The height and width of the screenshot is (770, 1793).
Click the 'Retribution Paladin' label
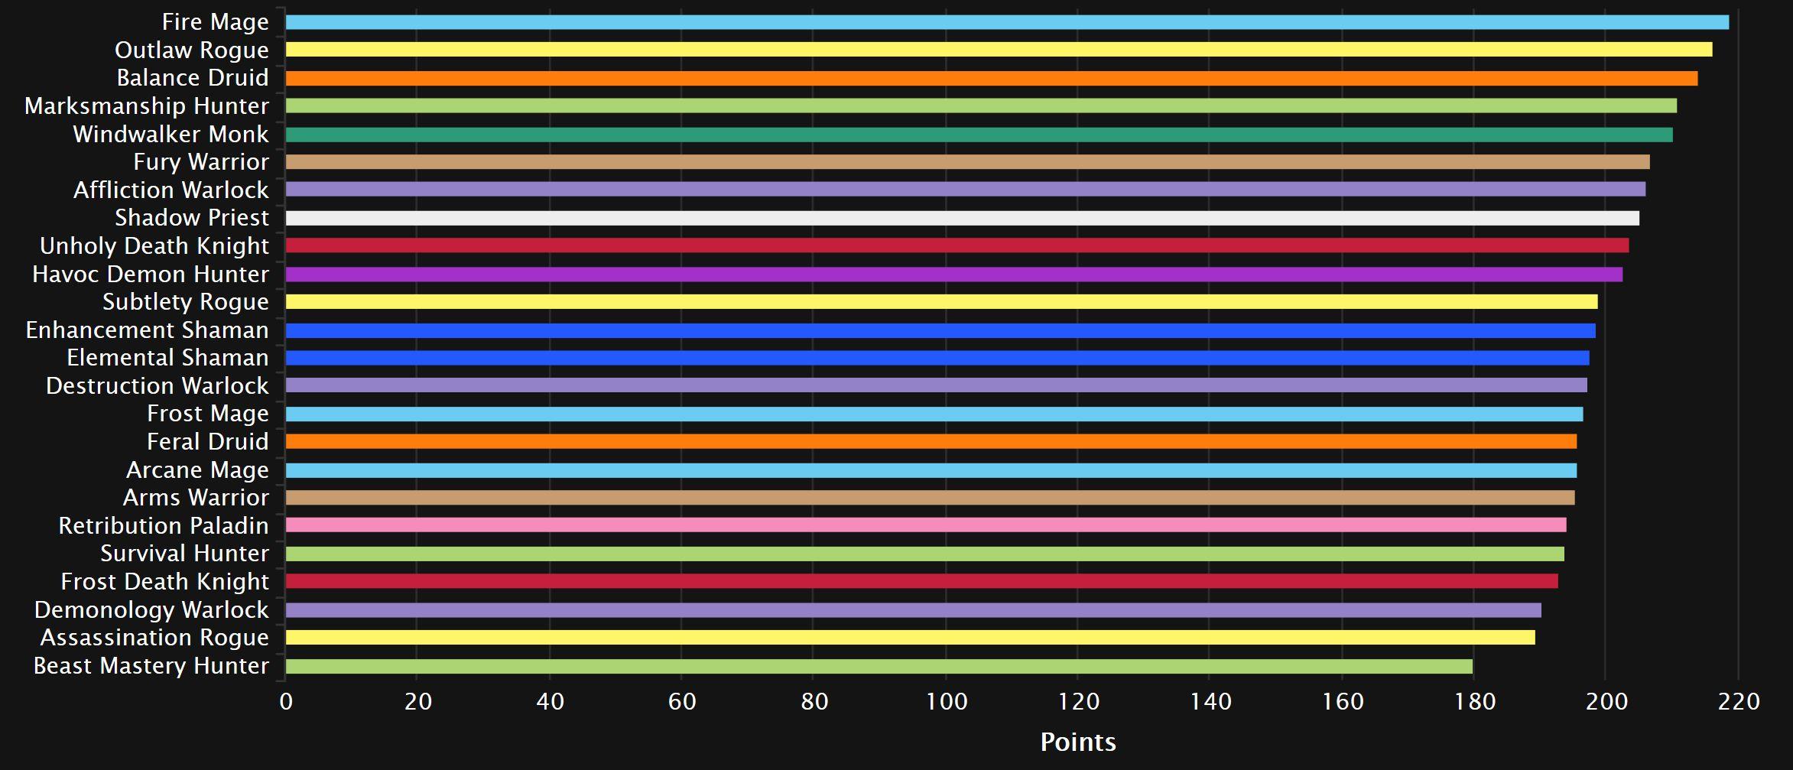(164, 526)
